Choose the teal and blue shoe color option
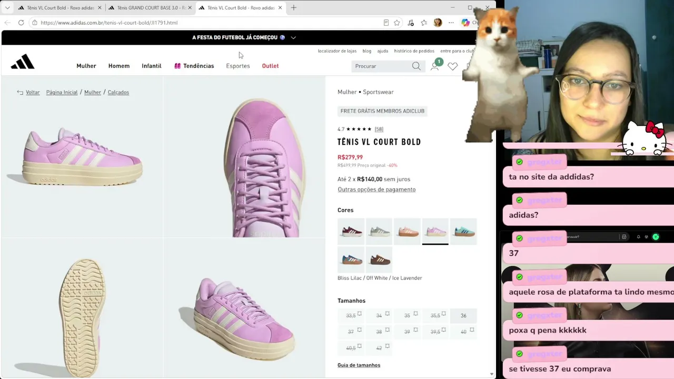The height and width of the screenshot is (379, 674). (463, 231)
